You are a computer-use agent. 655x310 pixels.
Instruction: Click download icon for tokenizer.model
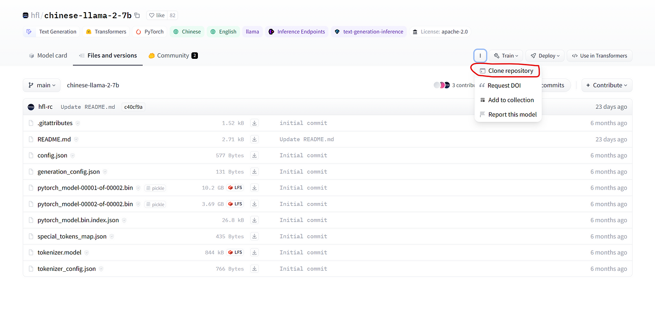coord(255,253)
